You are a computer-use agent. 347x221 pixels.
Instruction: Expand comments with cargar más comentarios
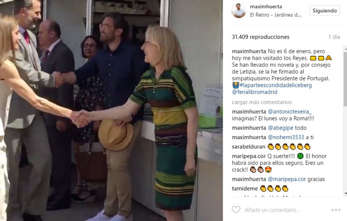(x=262, y=102)
